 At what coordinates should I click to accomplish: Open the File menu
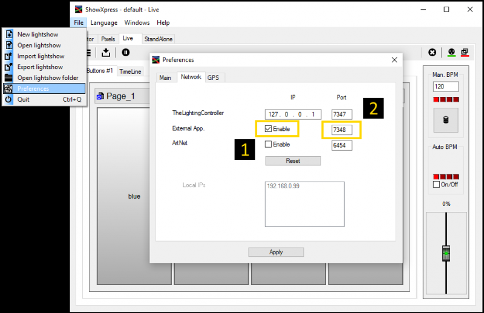pyautogui.click(x=79, y=22)
